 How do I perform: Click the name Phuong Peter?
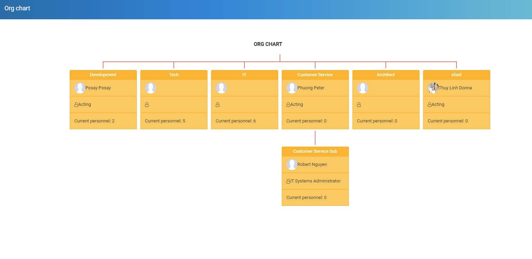pos(311,88)
